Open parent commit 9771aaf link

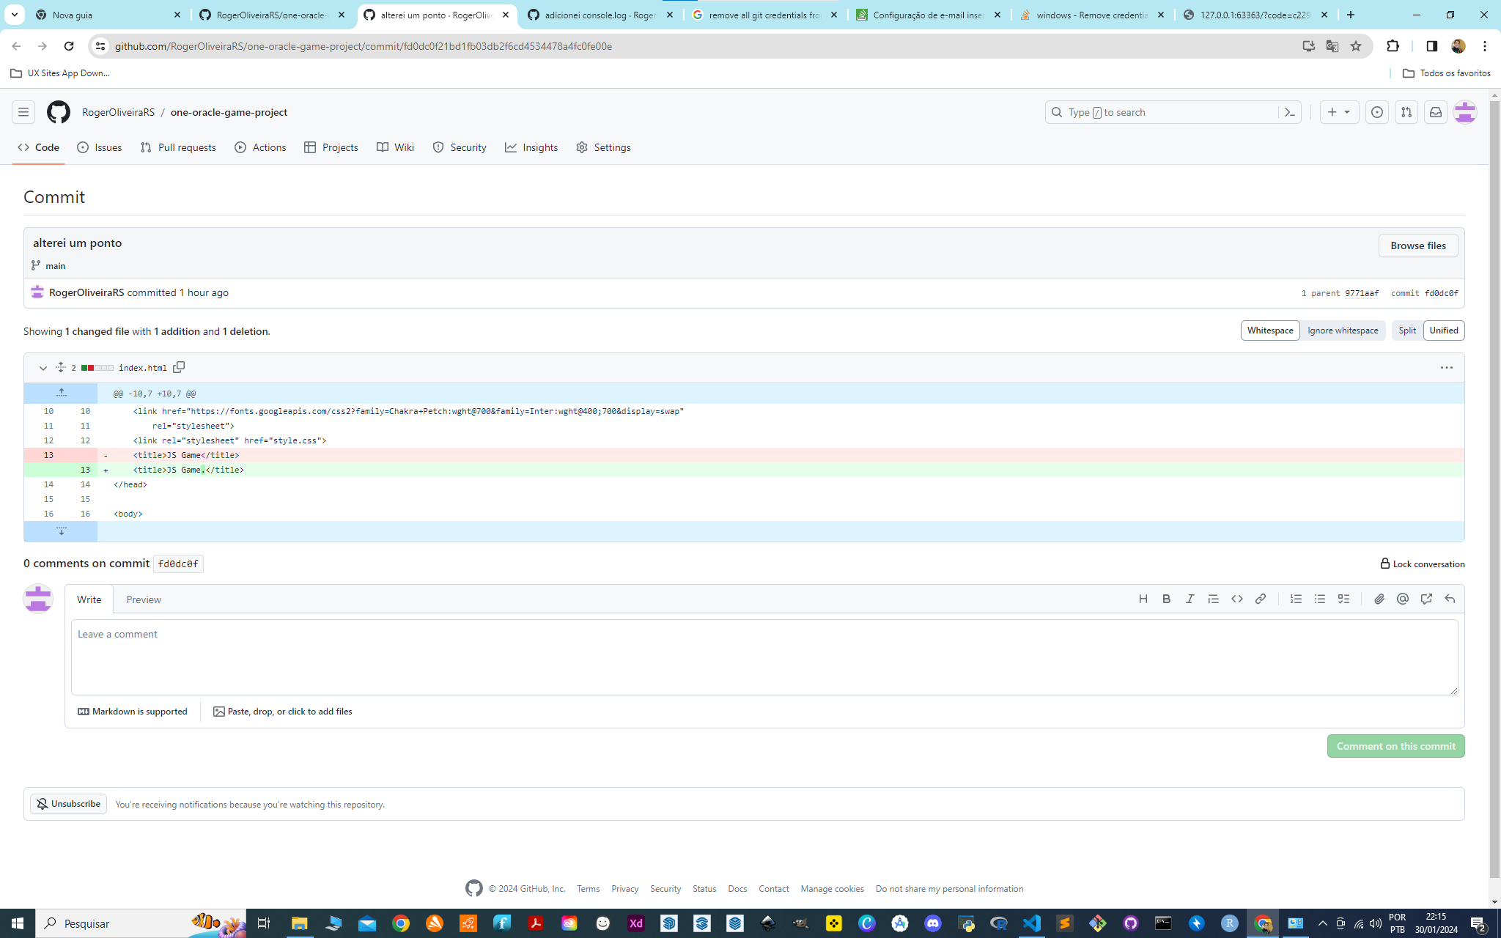coord(1361,293)
